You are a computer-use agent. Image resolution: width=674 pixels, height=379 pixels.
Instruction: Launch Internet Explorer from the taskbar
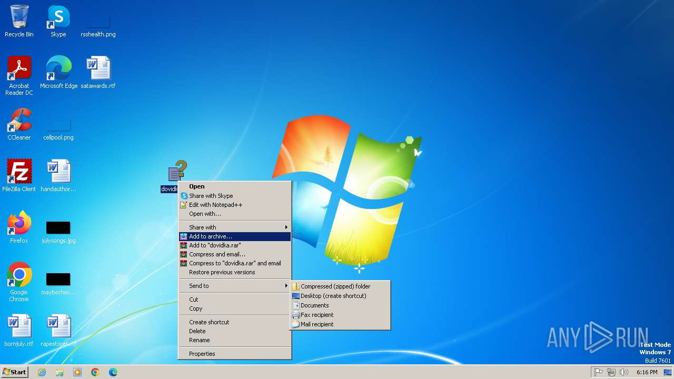(x=42, y=372)
